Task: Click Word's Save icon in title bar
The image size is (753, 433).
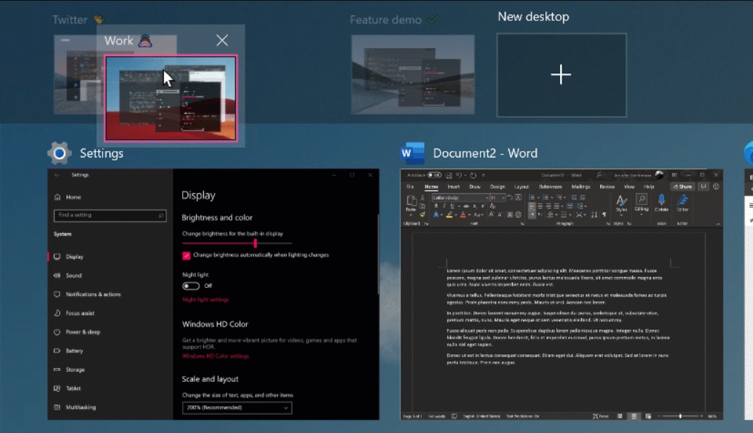Action: tap(449, 176)
